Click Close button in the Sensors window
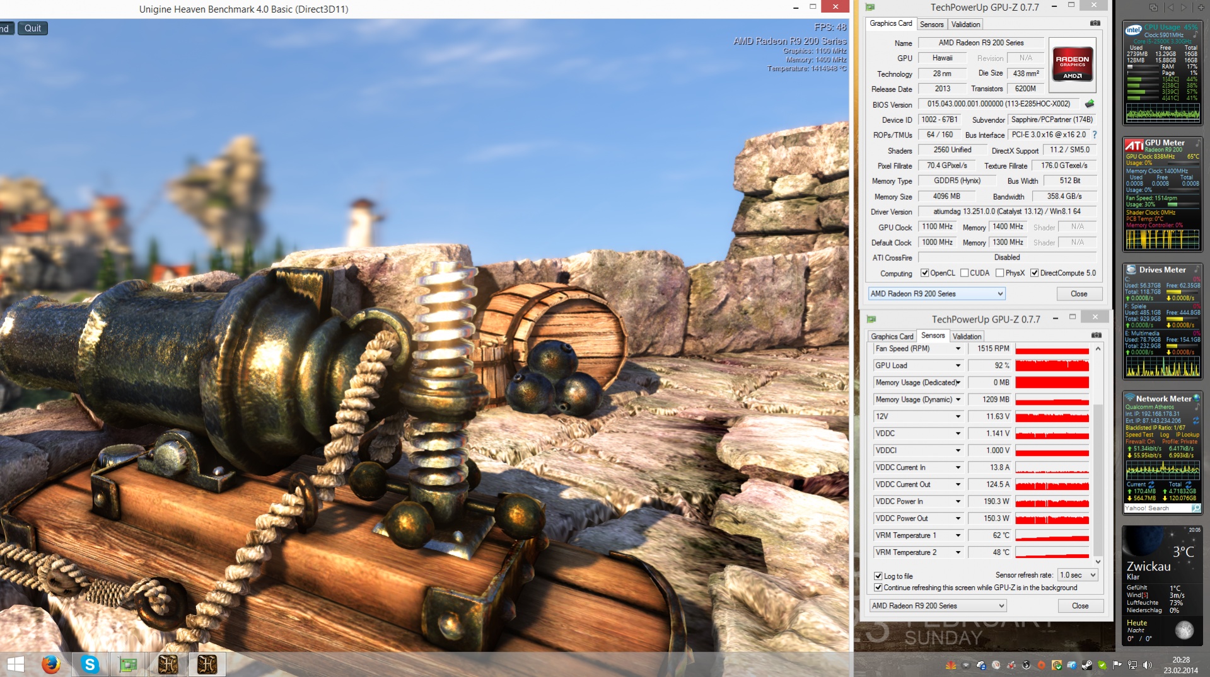Screen dimensions: 1210x677 click(1080, 606)
